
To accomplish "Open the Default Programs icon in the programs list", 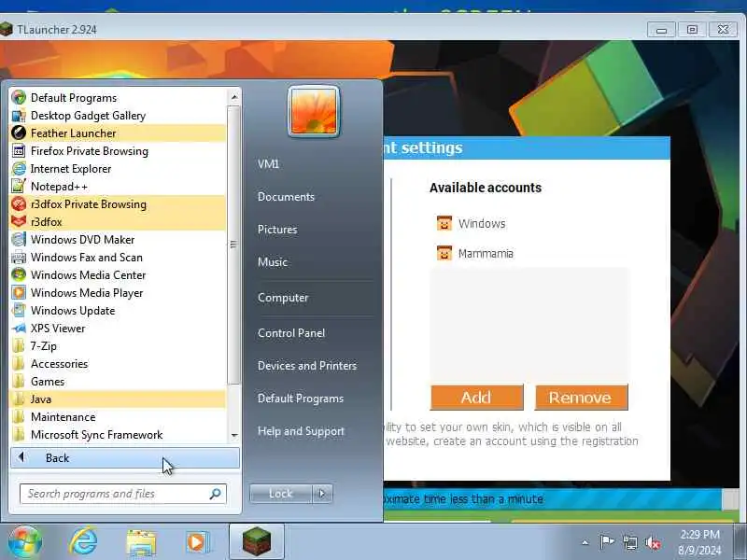I will coord(19,98).
